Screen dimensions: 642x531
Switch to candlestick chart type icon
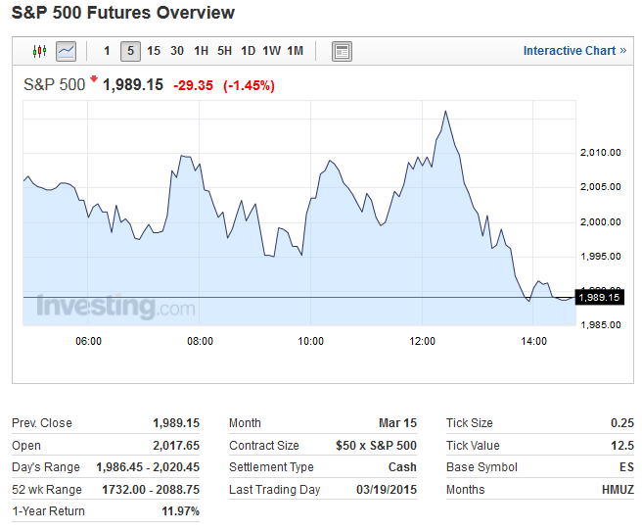click(39, 51)
